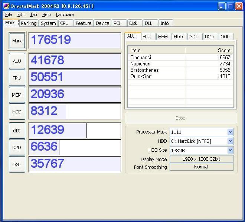Show FPU results tab in score panel
This screenshot has height=222, width=245.
click(x=148, y=37)
